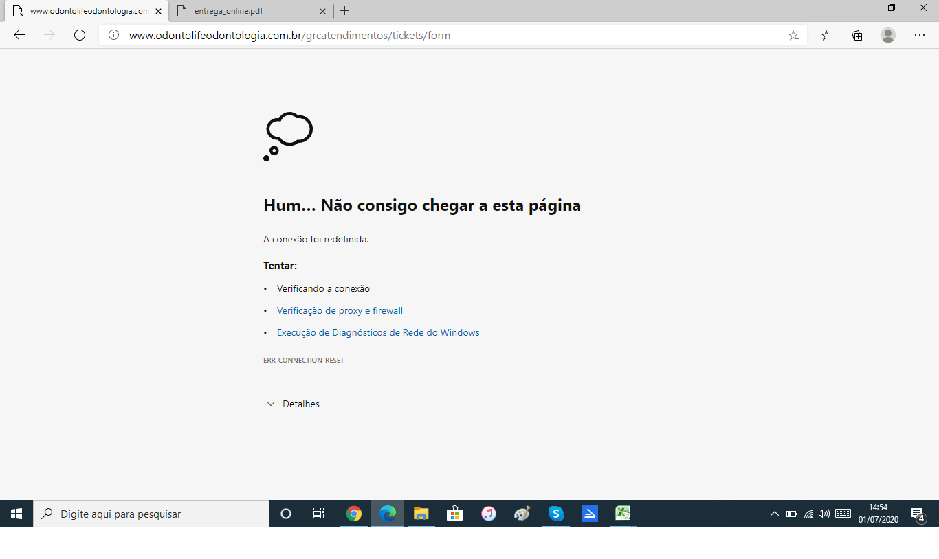Viewport: 939px width, 559px height.
Task: Open the Favorites list icon
Action: click(x=826, y=36)
